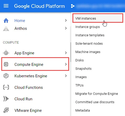The width and height of the screenshot is (125, 116).
Task: Select Images in the submenu
Action: tap(81, 77)
